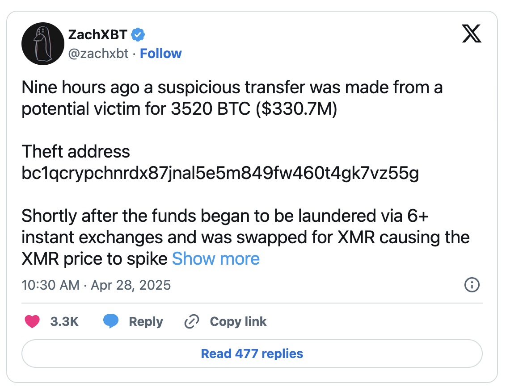The image size is (506, 391).
Task: Open the 10:30 AM Apr 28 timestamp
Action: (x=96, y=285)
